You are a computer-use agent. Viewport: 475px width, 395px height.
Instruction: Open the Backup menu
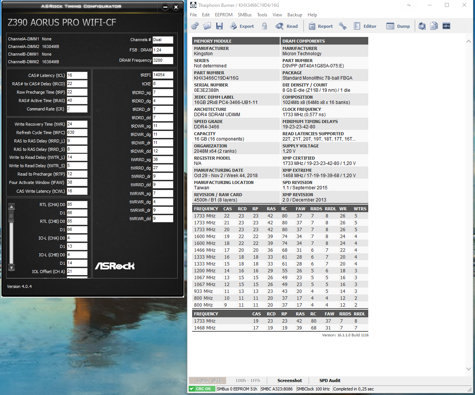click(295, 15)
